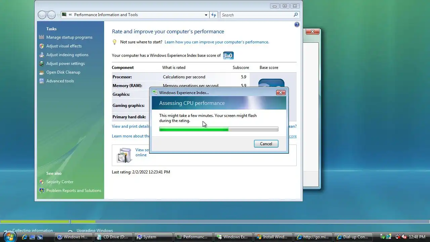Click the lightbulb tip icon
Screen dimensions: 430x242
pos(115,42)
